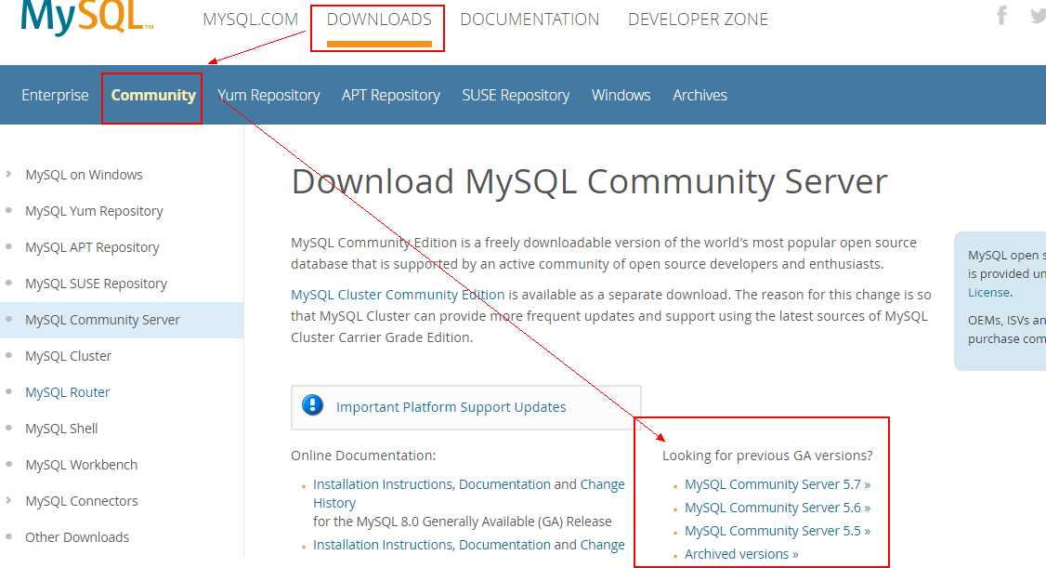Select MySQL Yum Repository in sidebar
1046x568 pixels.
pyautogui.click(x=94, y=211)
